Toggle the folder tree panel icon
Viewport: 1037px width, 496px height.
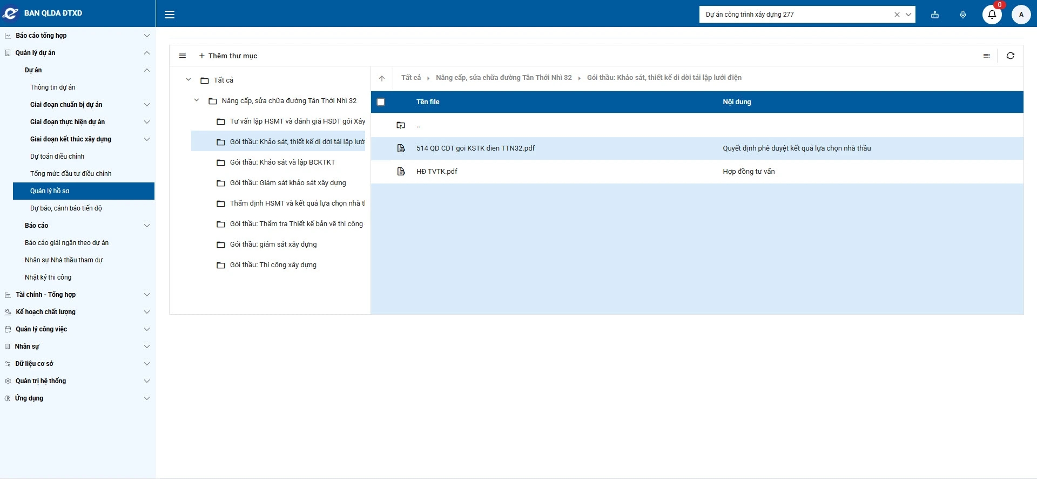tap(183, 56)
